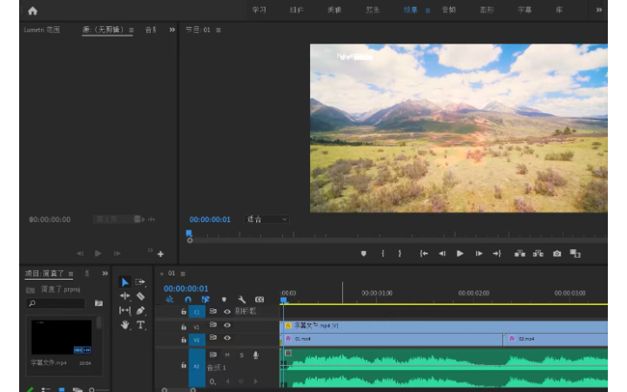Select the Type (T) tool
627x392 pixels.
(x=140, y=325)
